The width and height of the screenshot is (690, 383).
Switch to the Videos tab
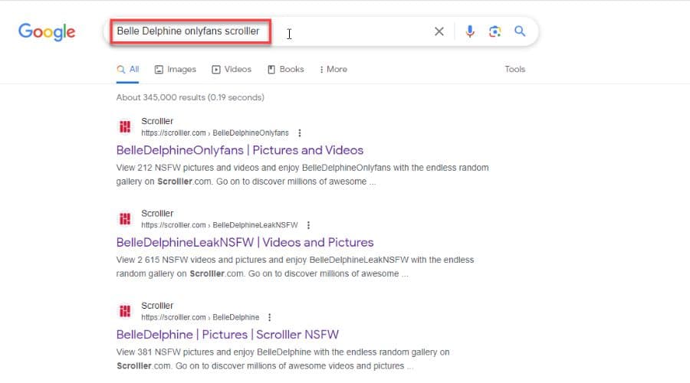pyautogui.click(x=232, y=70)
